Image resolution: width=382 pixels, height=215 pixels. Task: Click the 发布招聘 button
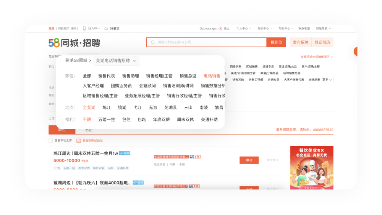point(301,42)
